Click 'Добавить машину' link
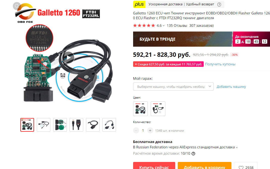The height and width of the screenshot is (169, 270). (x=231, y=87)
